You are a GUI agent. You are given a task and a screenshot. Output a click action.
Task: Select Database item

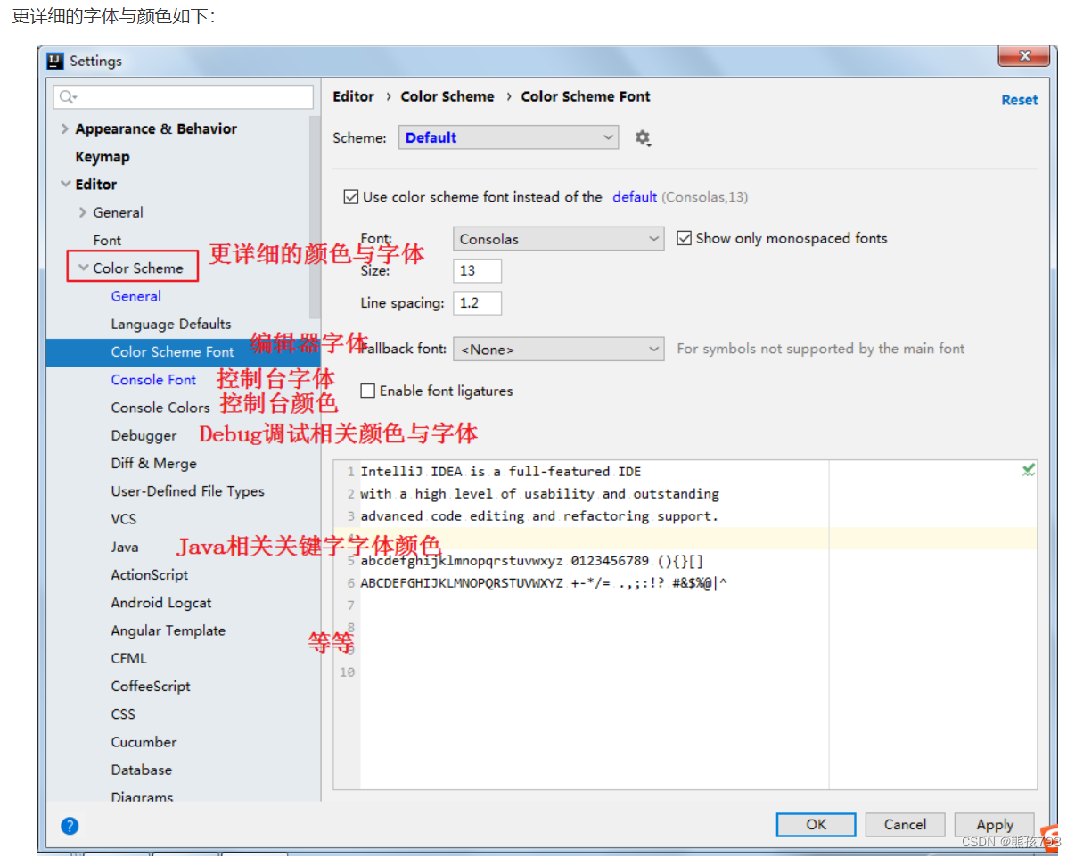click(x=142, y=770)
